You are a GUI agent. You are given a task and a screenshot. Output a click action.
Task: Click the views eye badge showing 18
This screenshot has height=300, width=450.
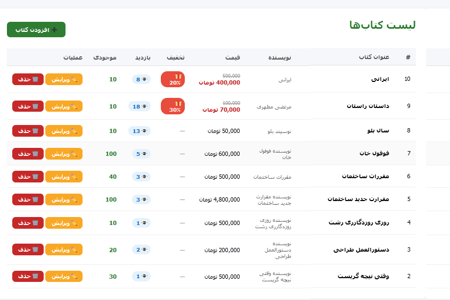[x=140, y=106]
